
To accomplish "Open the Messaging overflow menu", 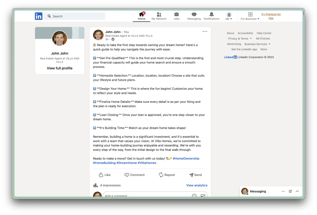I will [283, 191].
